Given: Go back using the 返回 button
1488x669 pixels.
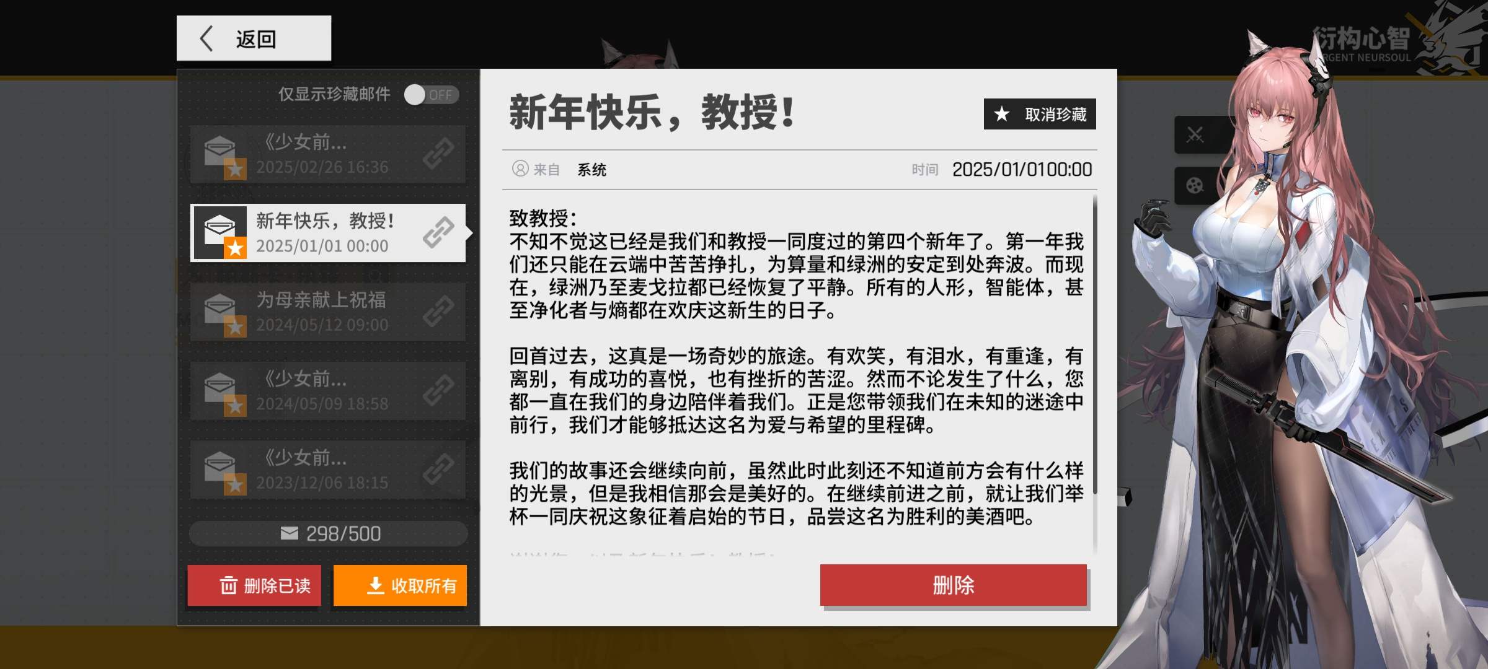Looking at the screenshot, I should pyautogui.click(x=254, y=38).
